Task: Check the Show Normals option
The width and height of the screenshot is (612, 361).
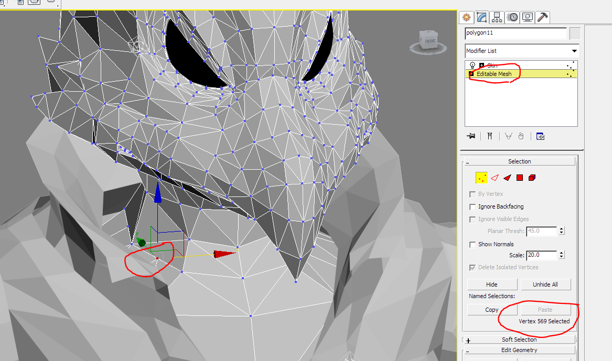Action: click(473, 244)
